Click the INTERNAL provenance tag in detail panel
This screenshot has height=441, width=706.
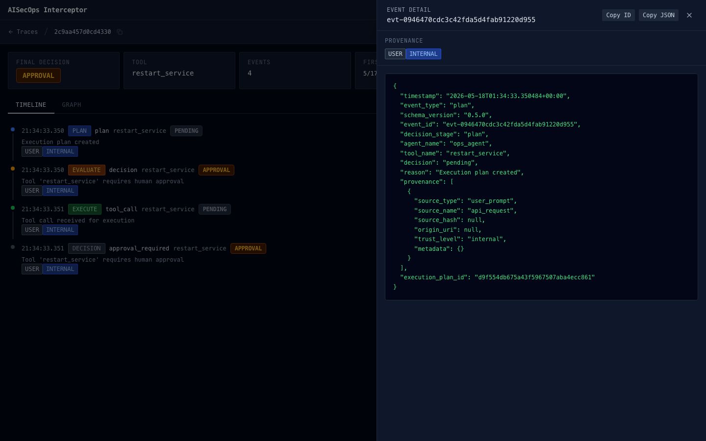[x=423, y=54]
